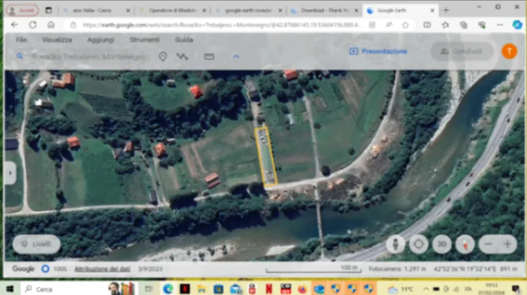Zoom out with the minus button
The width and height of the screenshot is (527, 295).
[488, 245]
